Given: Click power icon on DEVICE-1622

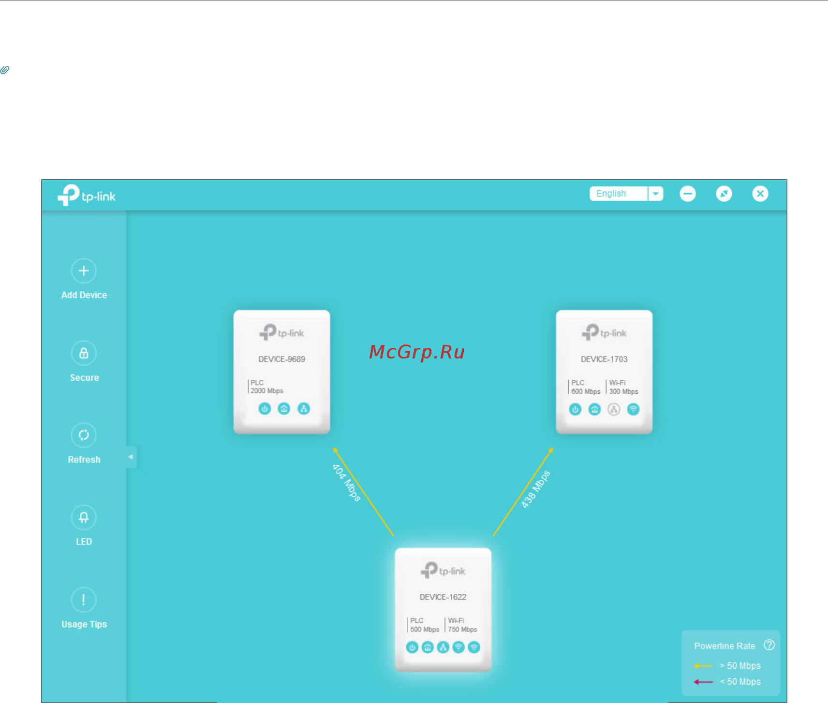Looking at the screenshot, I should (x=412, y=647).
